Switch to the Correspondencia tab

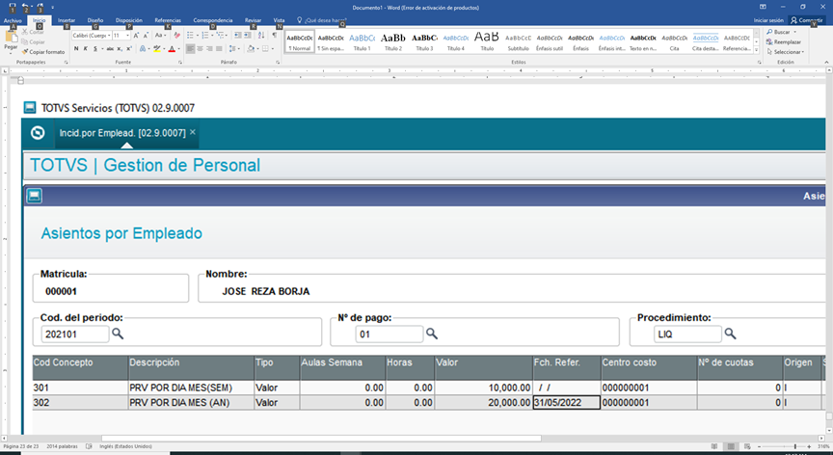(213, 20)
